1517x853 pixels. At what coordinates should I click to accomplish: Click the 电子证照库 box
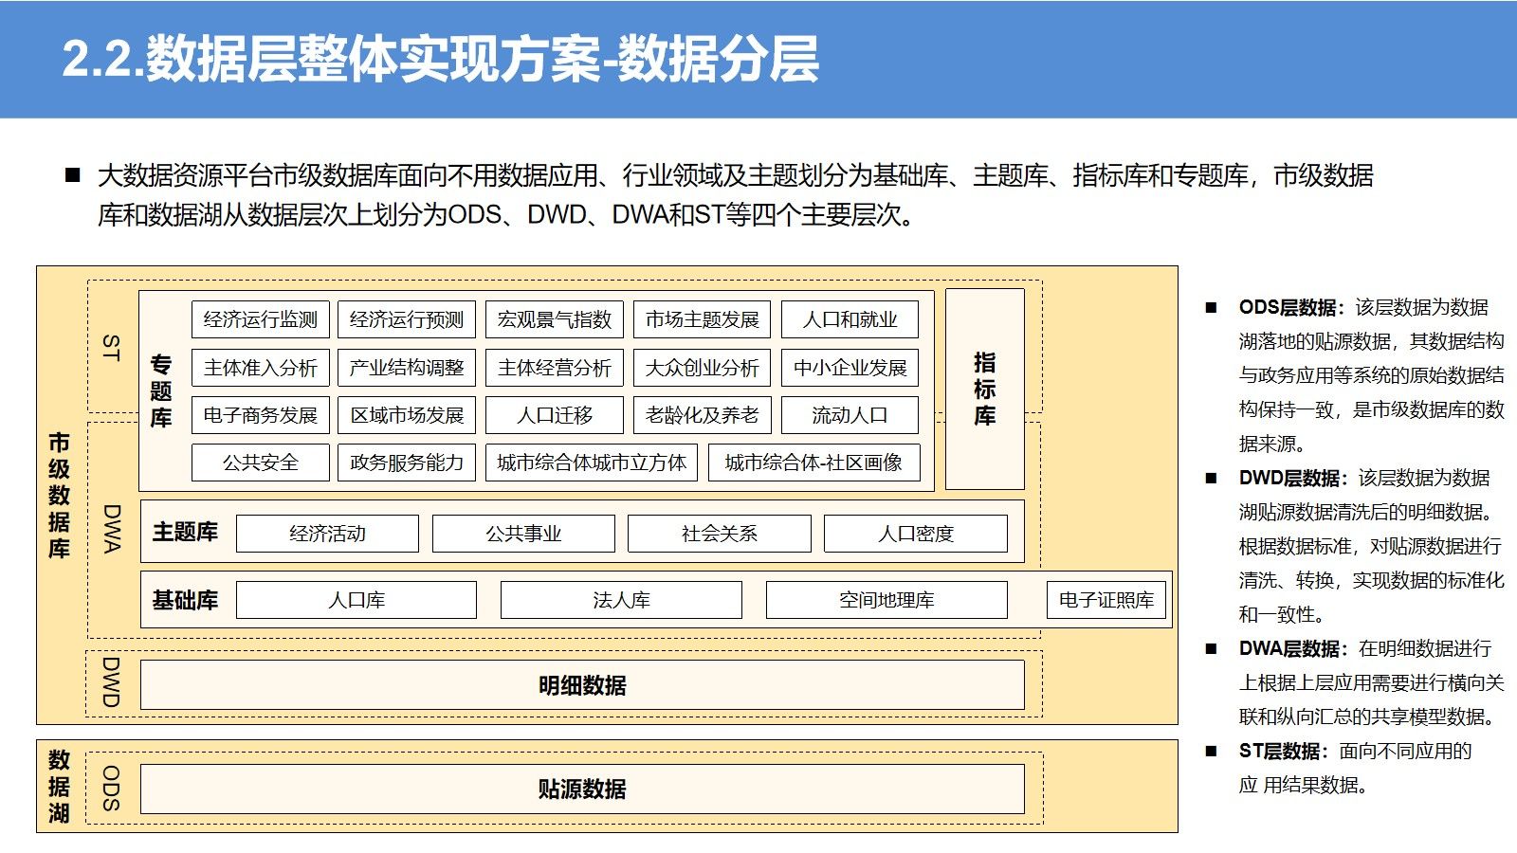coord(1106,600)
